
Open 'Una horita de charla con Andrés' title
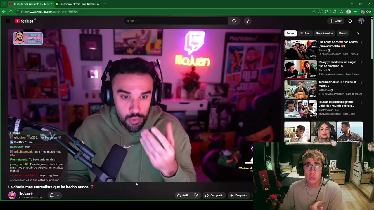338,44
